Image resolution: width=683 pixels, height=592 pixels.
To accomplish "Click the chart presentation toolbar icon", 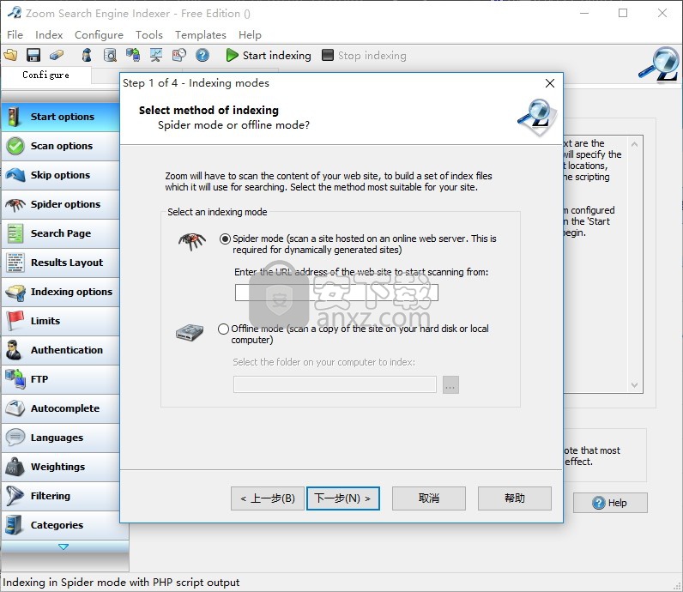I will pyautogui.click(x=156, y=55).
